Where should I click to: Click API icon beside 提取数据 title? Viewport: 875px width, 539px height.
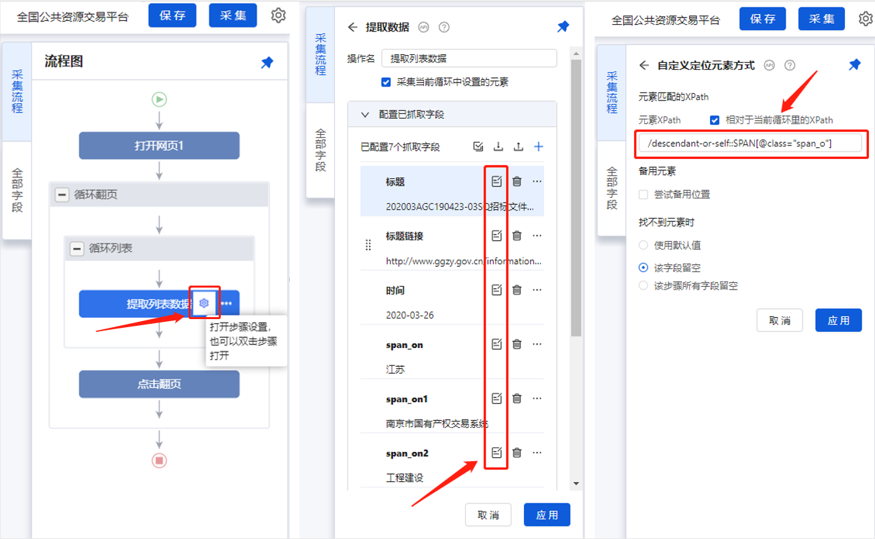click(x=423, y=27)
